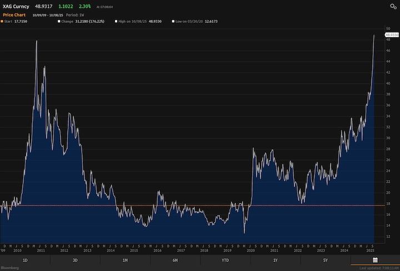Click the 48.9330 current price axis label
The image size is (400, 271).
(x=392, y=34)
